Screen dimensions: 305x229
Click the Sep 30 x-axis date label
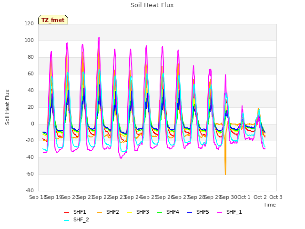click(x=230, y=197)
